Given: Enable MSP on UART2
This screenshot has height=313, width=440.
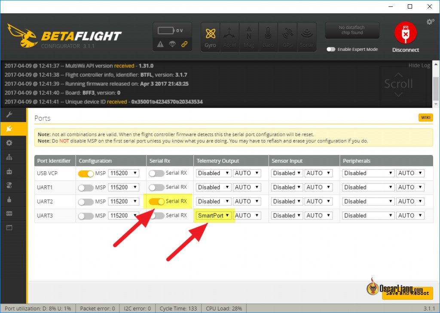Looking at the screenshot, I should point(86,201).
